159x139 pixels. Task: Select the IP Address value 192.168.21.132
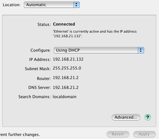pyautogui.click(x=68, y=59)
